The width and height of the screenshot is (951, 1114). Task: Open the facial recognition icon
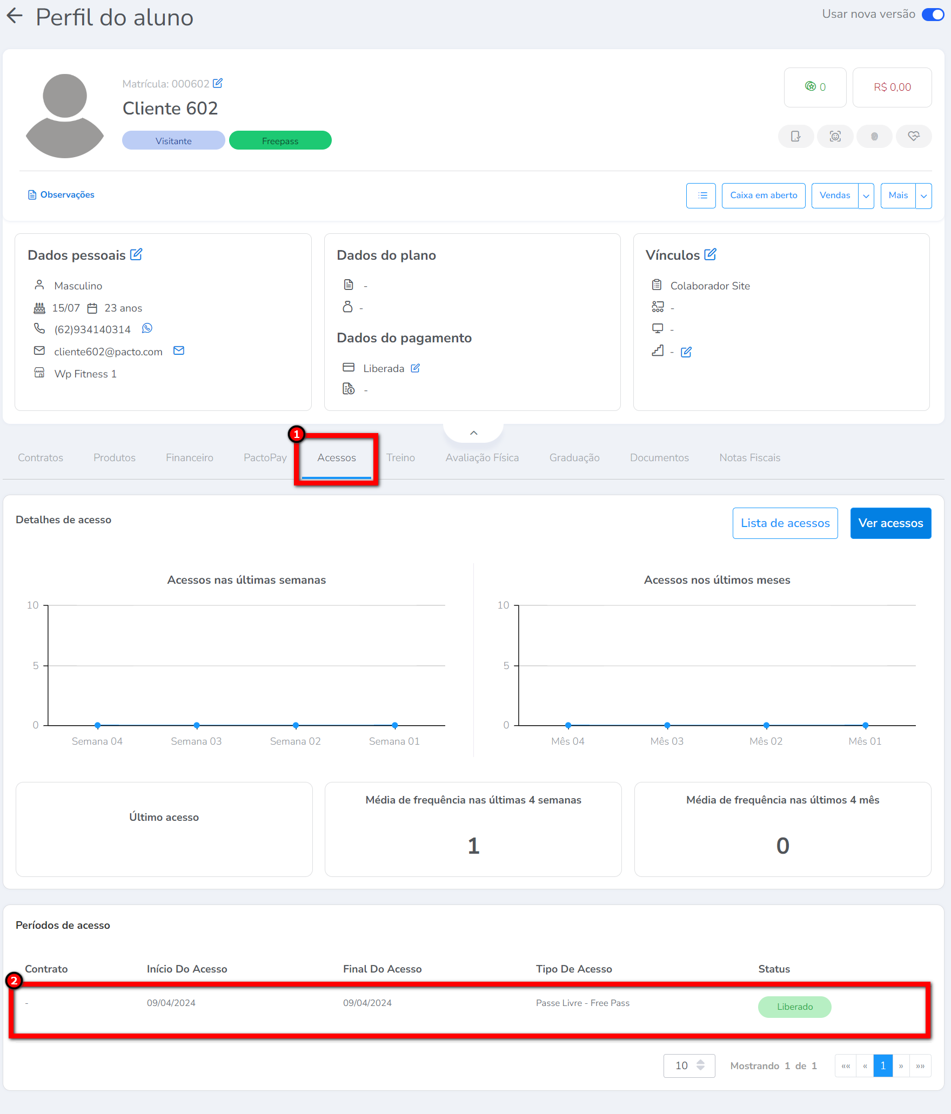click(x=835, y=137)
